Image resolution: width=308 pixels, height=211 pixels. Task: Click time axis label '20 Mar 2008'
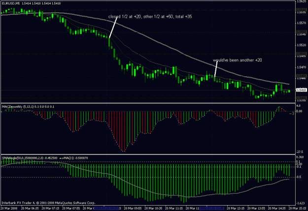coord(9,208)
